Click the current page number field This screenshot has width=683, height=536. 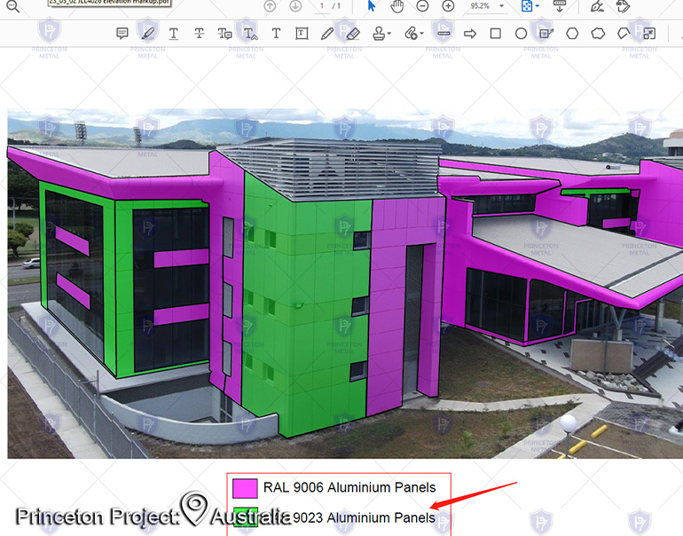point(322,6)
